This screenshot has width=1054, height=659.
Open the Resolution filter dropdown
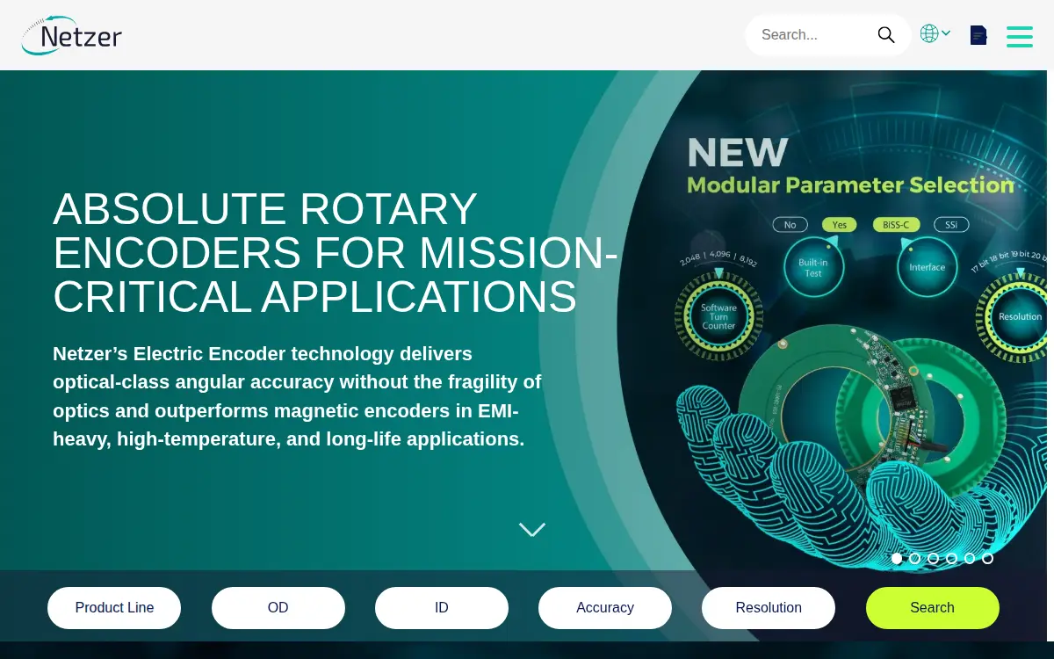[x=769, y=608]
